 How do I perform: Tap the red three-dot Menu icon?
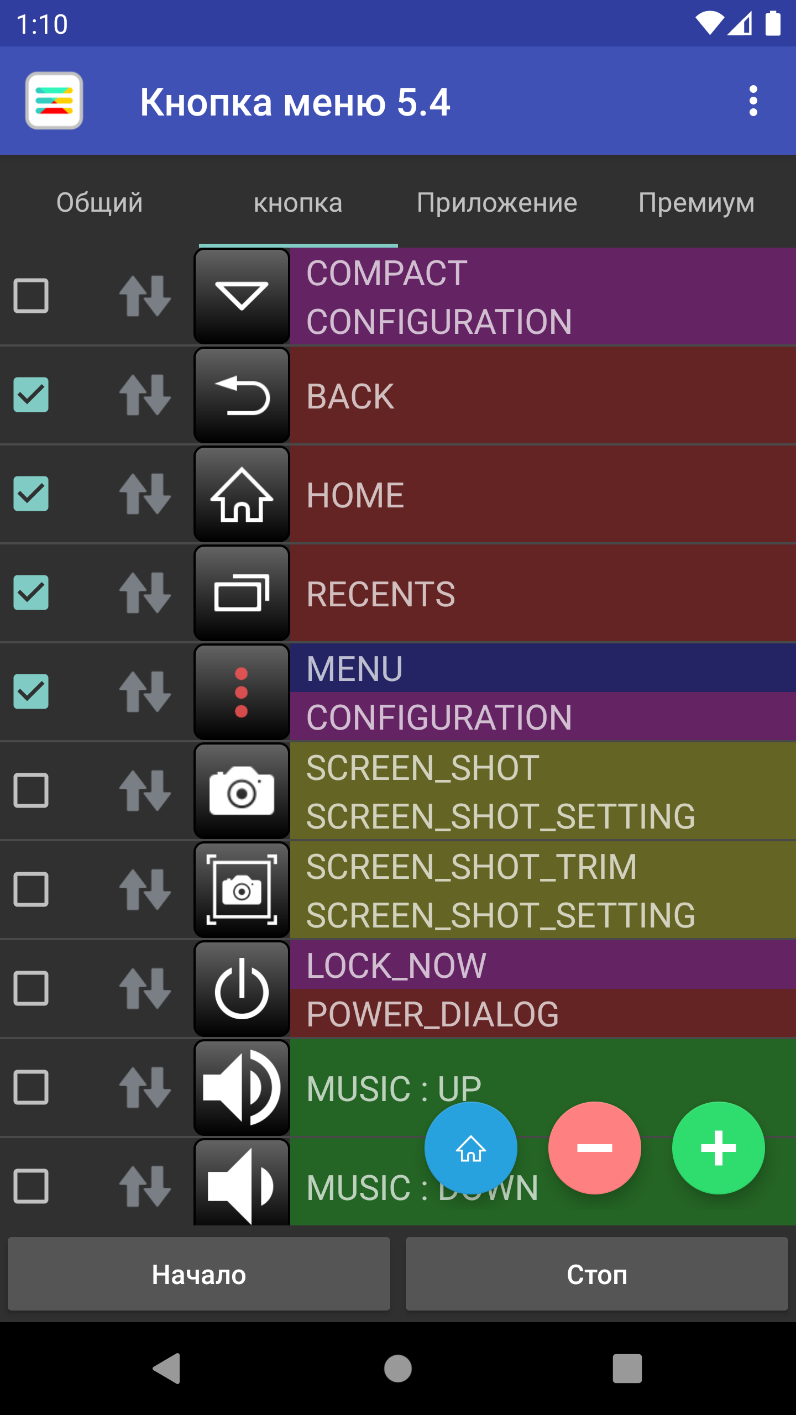[x=242, y=692]
